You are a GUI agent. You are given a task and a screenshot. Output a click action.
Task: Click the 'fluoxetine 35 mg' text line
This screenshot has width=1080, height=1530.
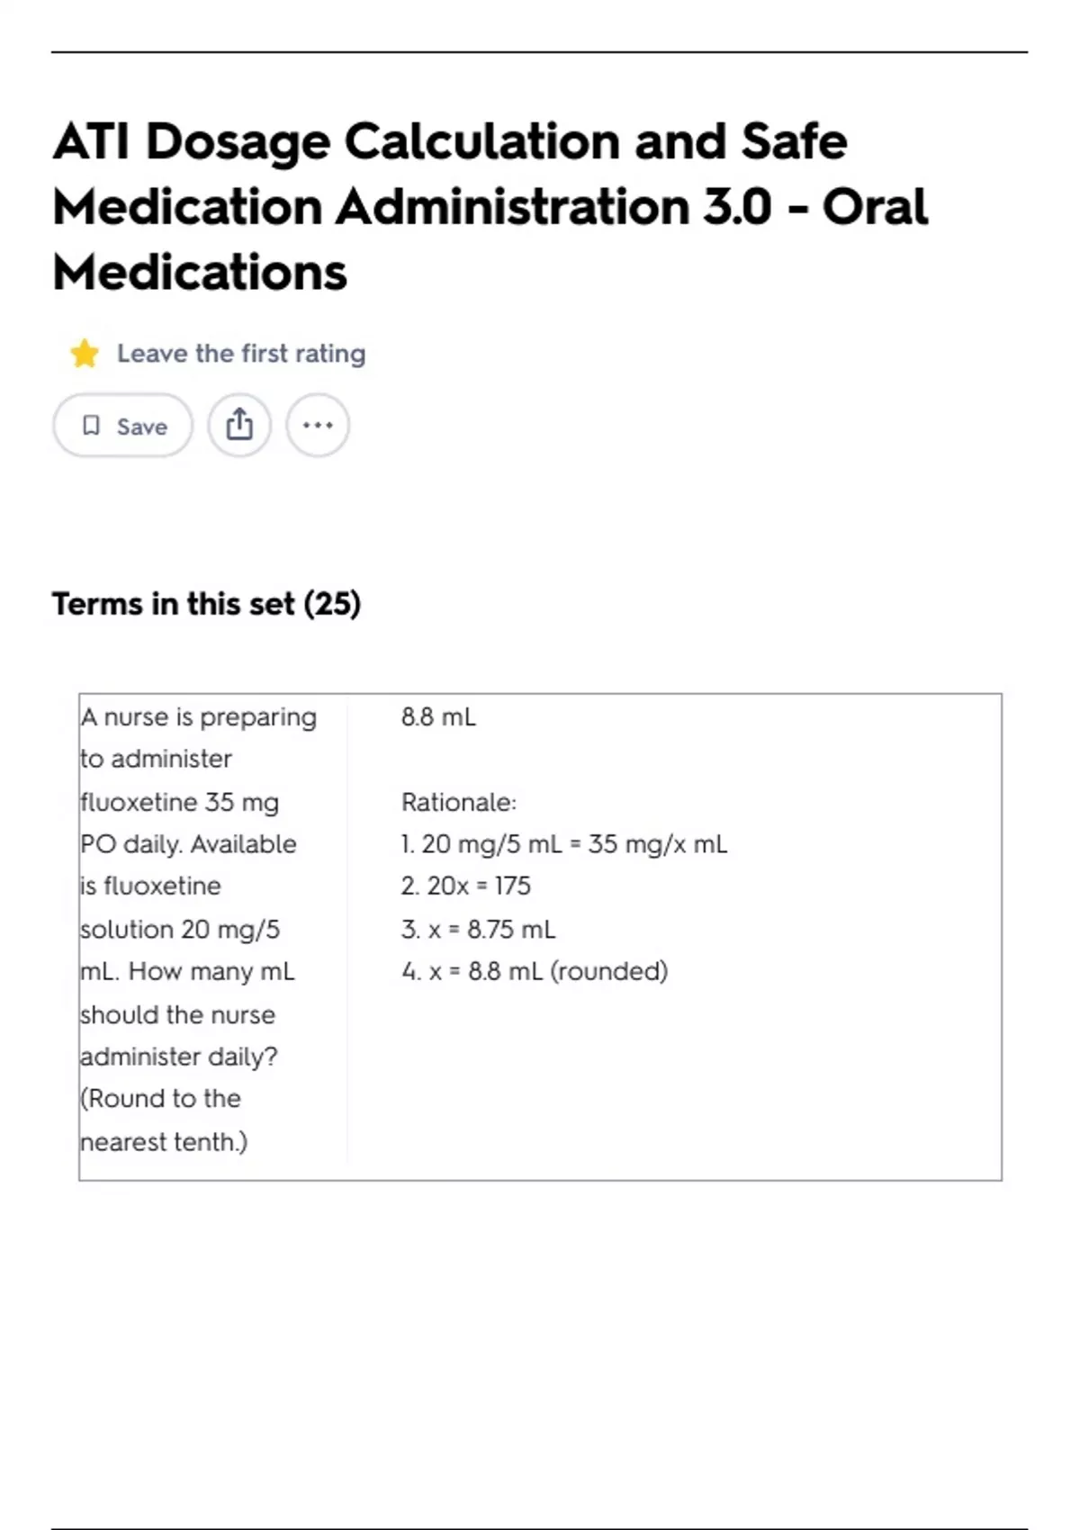[x=180, y=802]
